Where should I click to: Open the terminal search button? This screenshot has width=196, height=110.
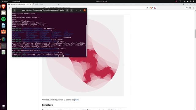(x=67, y=10)
